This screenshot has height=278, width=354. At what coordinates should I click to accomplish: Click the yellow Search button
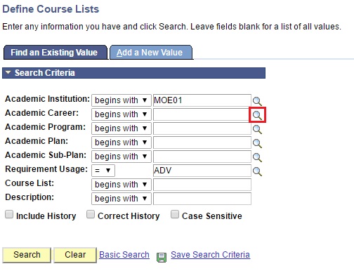pos(27,255)
